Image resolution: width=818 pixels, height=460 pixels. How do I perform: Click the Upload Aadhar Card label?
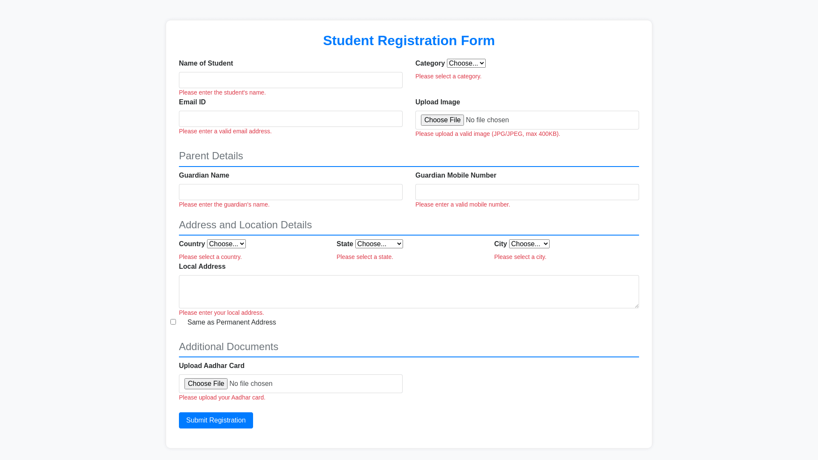(x=212, y=366)
